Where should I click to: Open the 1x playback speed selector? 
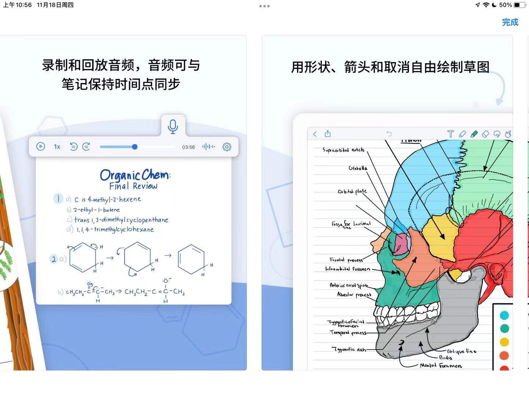pos(57,146)
